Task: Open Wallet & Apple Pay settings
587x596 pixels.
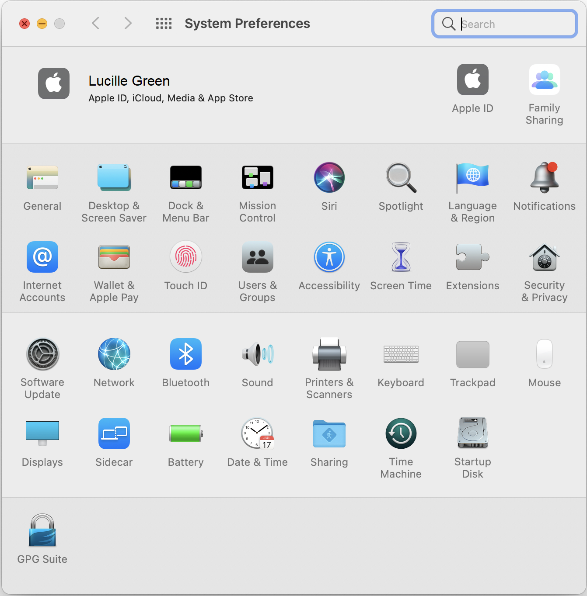Action: pos(114,257)
